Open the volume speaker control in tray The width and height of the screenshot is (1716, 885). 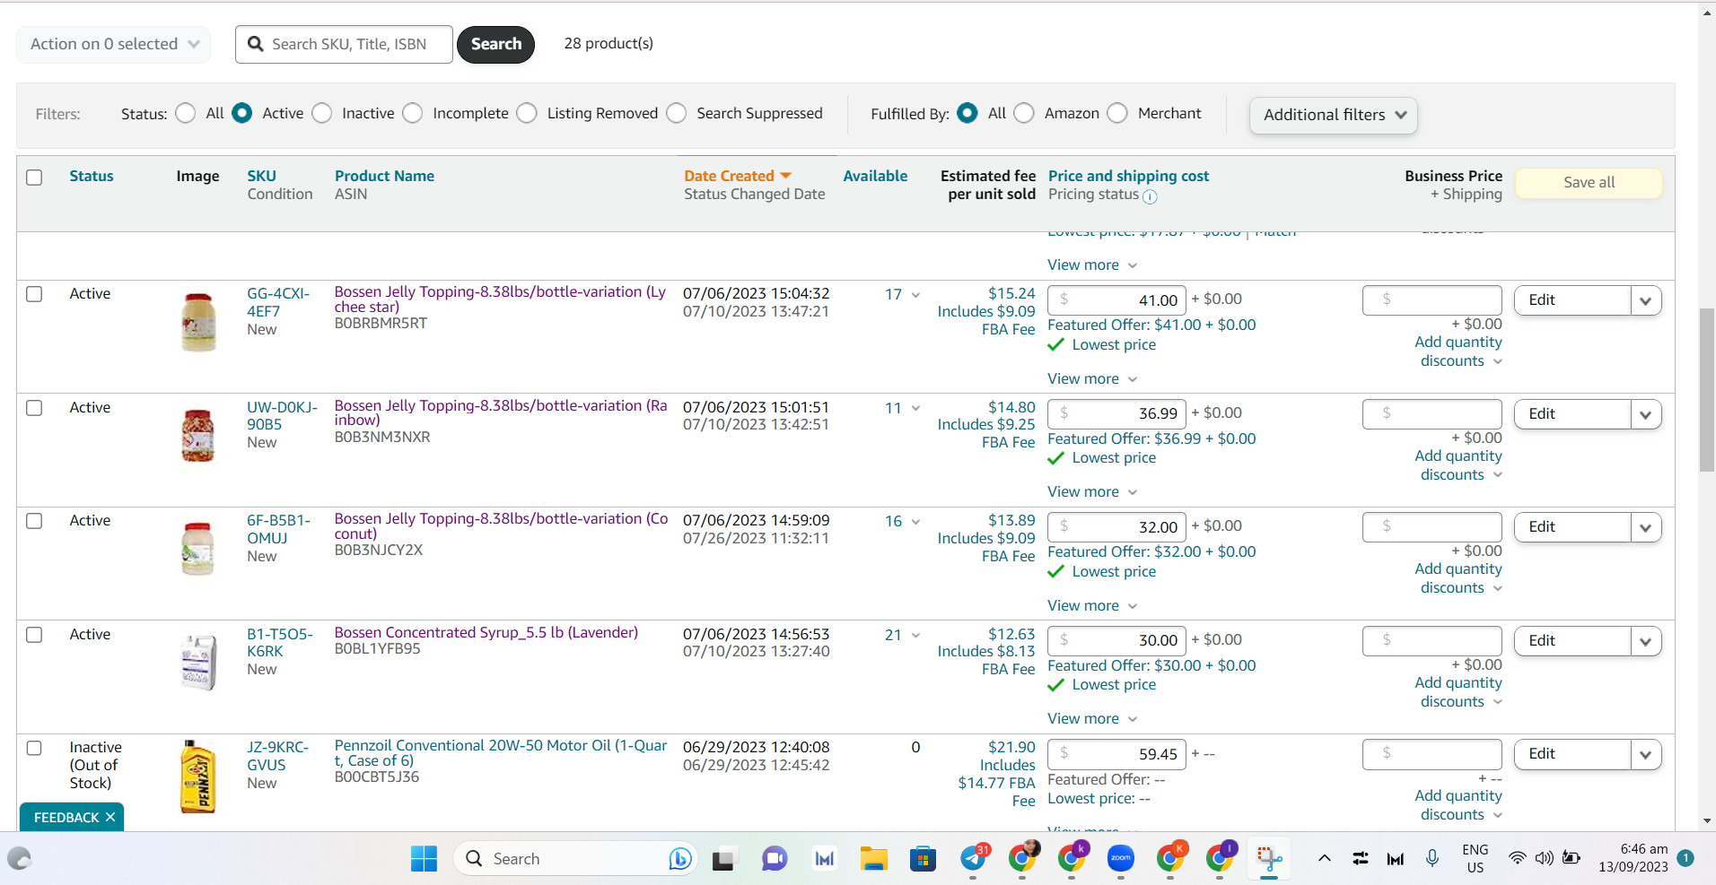[1544, 858]
